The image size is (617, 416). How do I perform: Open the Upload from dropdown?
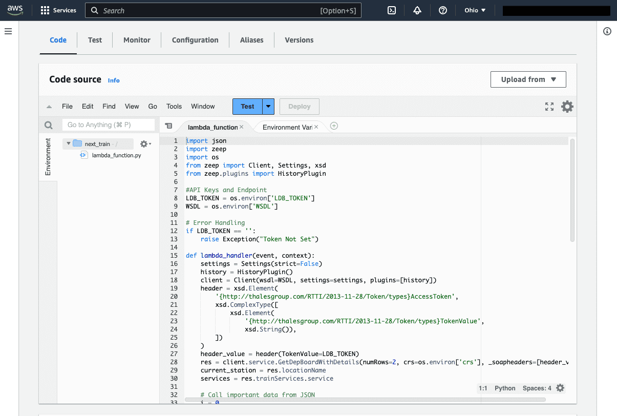coord(528,79)
